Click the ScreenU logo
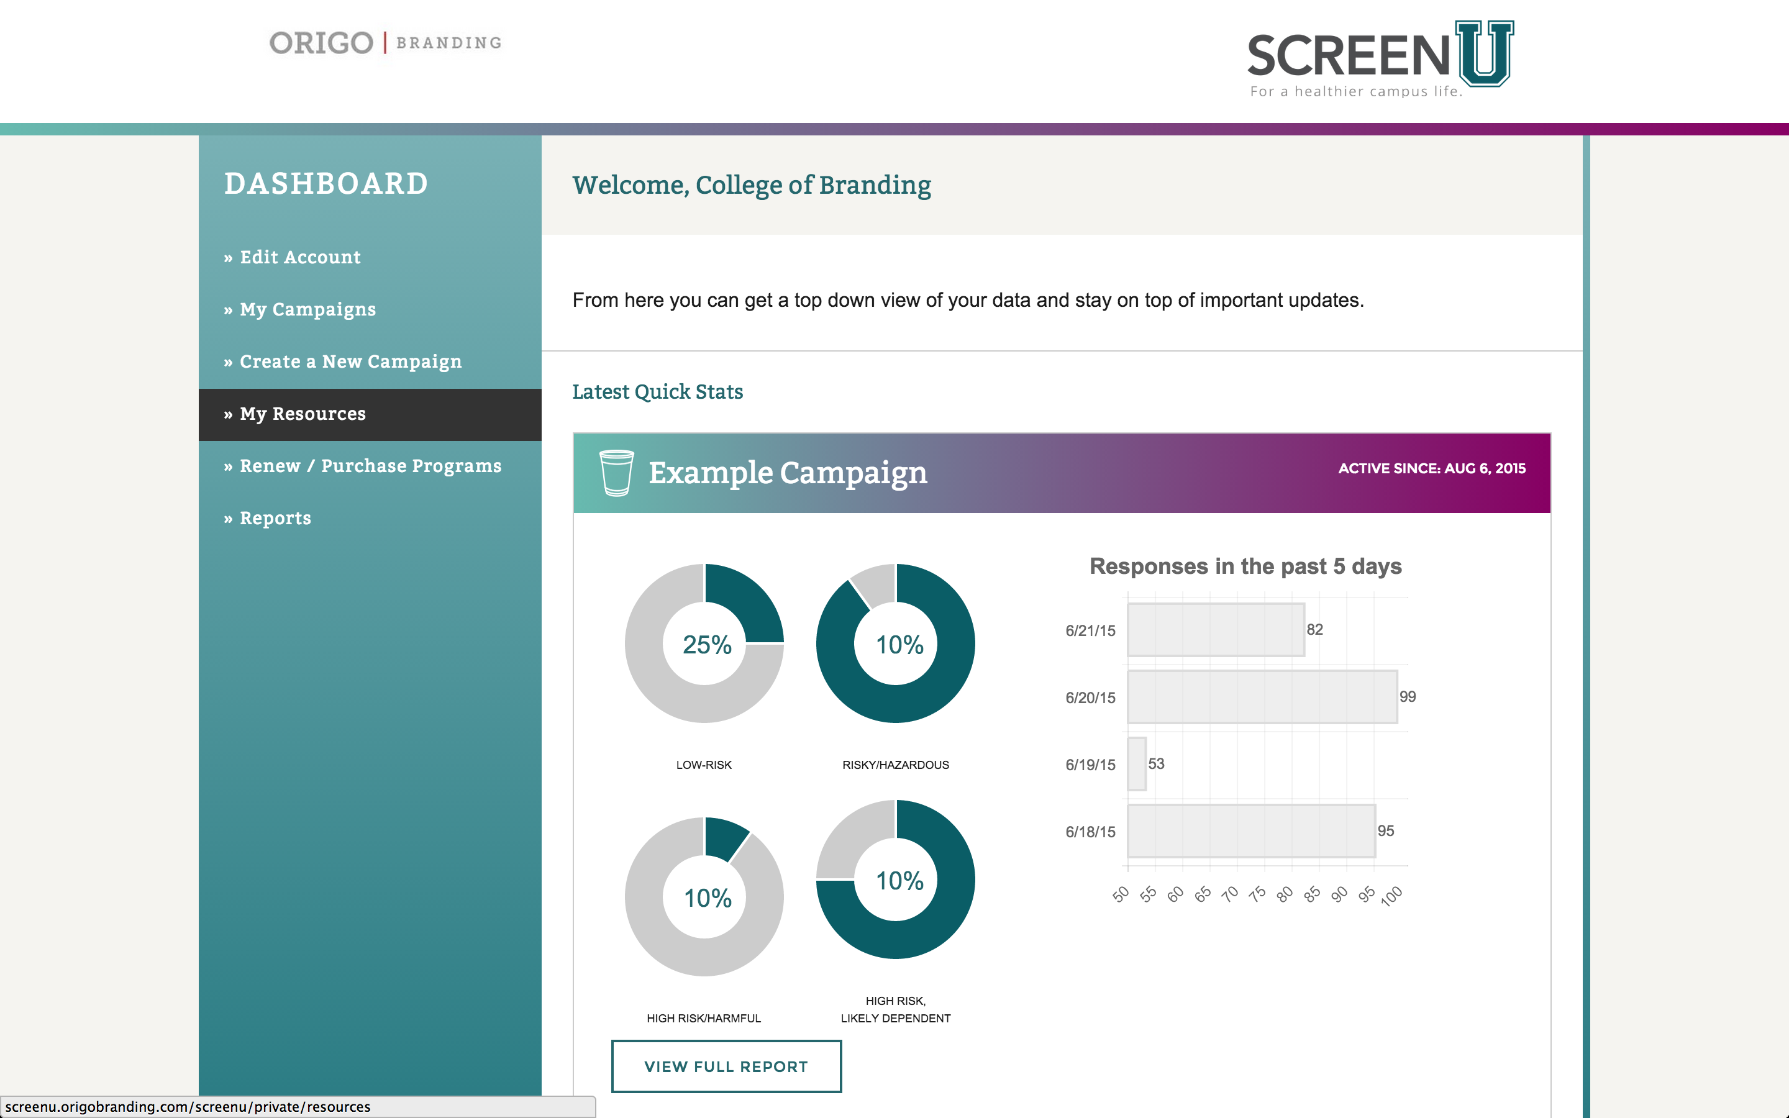Screen dimensions: 1789x1118 point(1380,59)
